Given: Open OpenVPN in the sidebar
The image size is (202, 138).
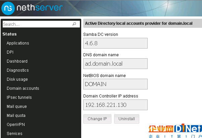Looking at the screenshot, I should [x=16, y=125].
